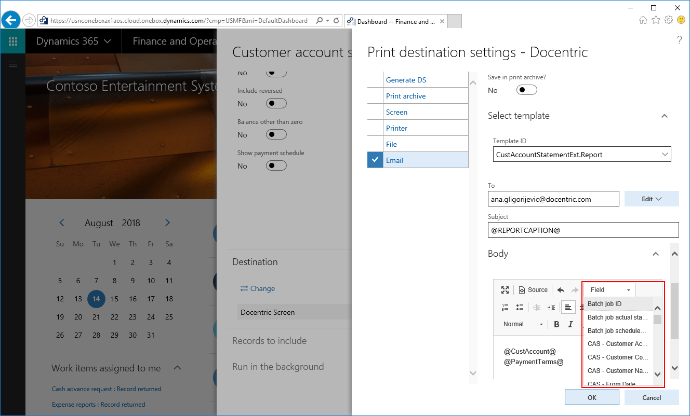Screen dimensions: 690x416
Task: Toggle Save in print archive switch
Action: pyautogui.click(x=527, y=90)
